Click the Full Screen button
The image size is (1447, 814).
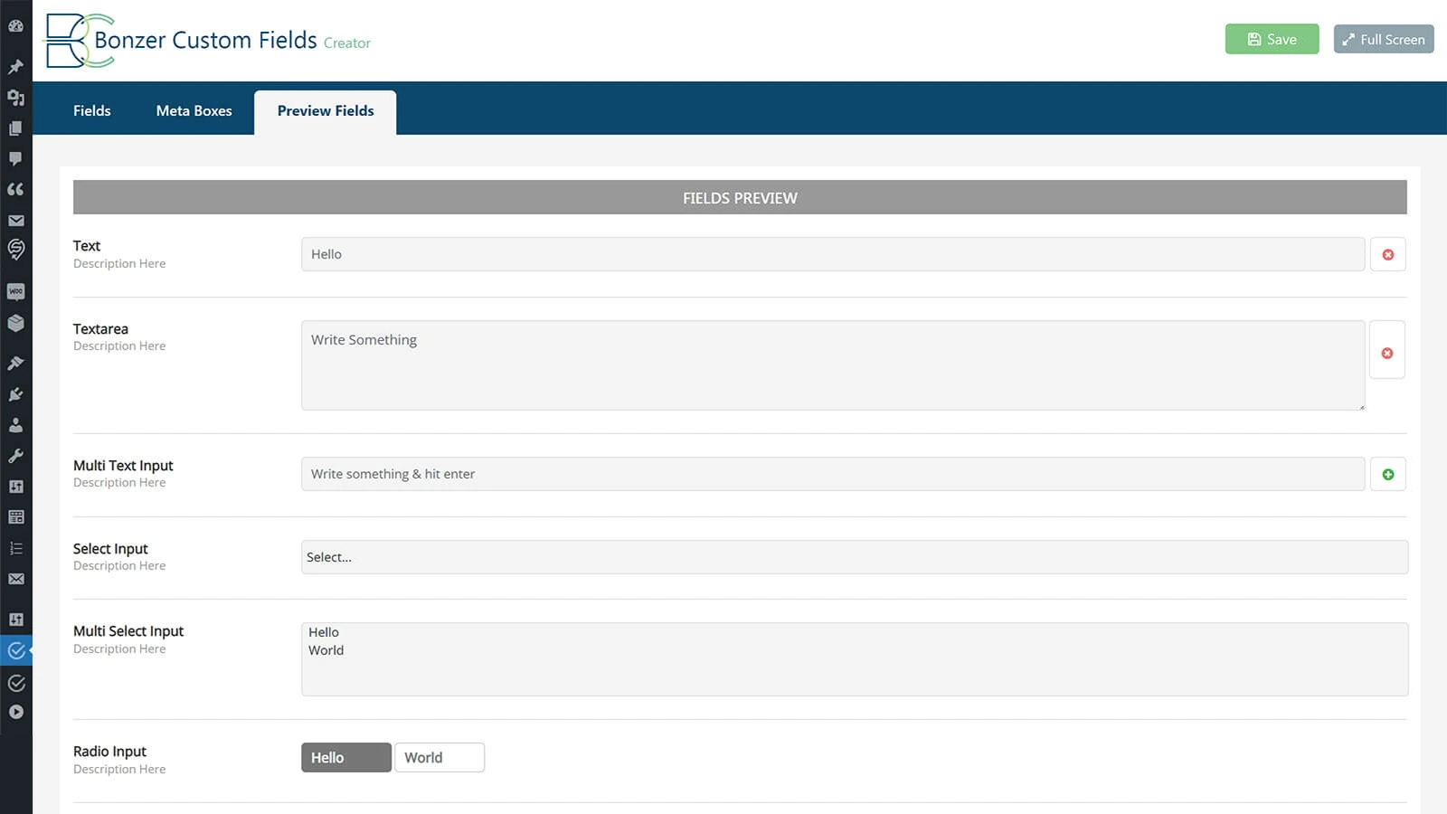[x=1383, y=39]
